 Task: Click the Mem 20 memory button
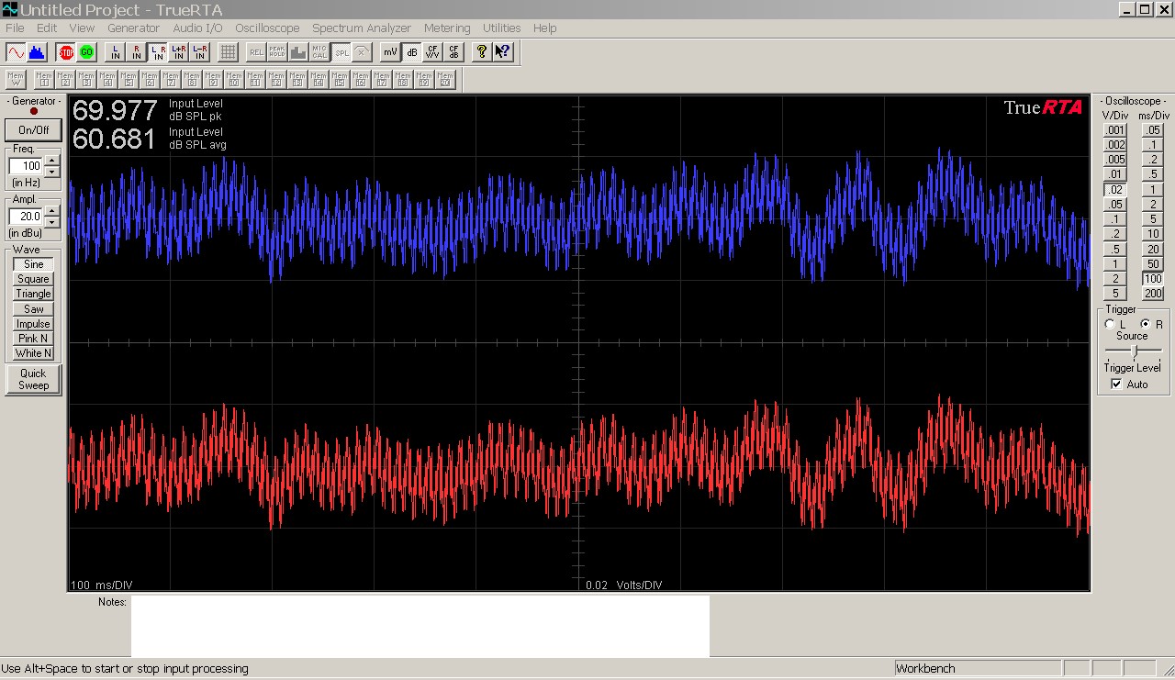click(x=446, y=79)
